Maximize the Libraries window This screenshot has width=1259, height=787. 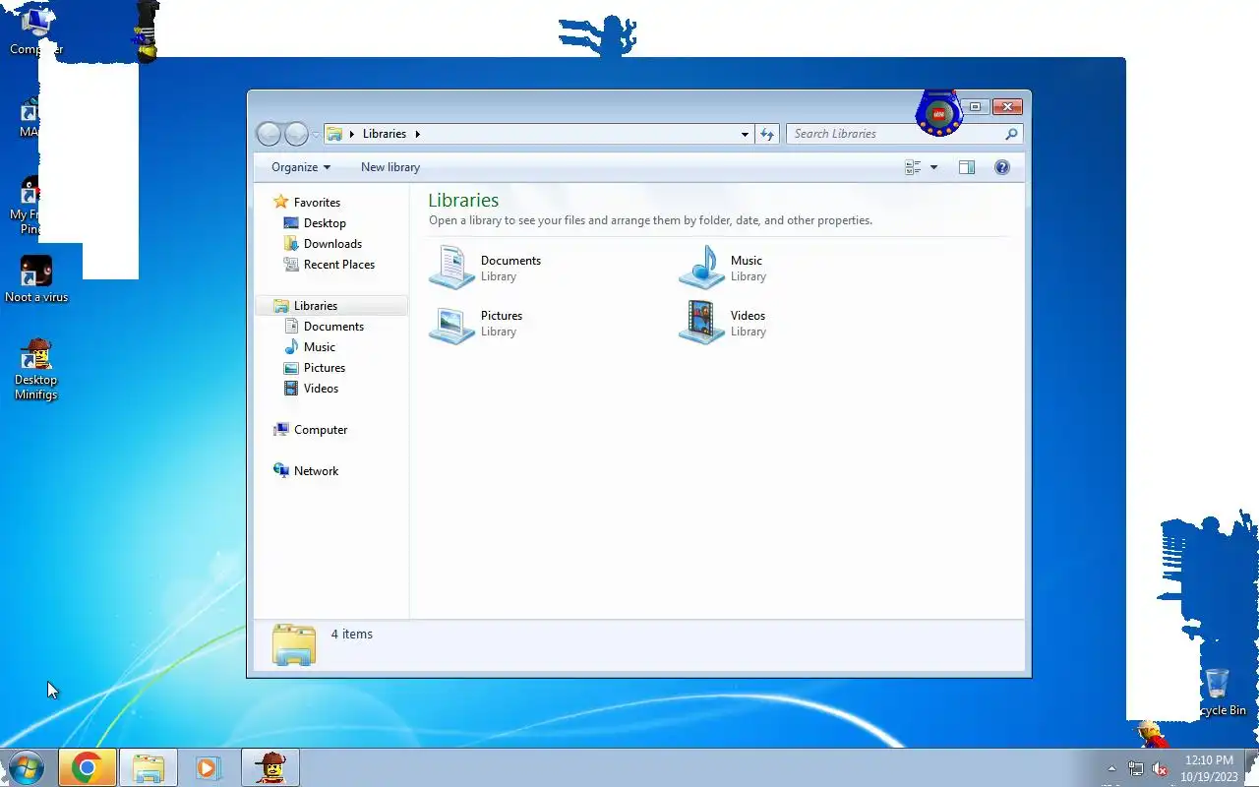[x=975, y=106]
